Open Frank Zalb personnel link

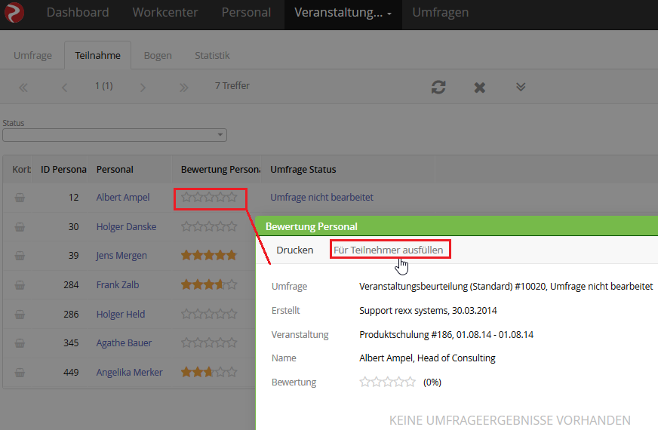click(118, 285)
